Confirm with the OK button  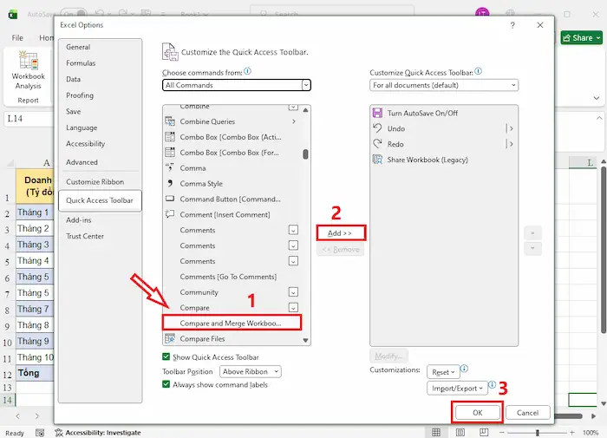(477, 413)
